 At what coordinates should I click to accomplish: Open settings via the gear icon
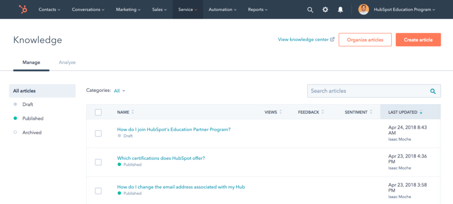click(325, 10)
